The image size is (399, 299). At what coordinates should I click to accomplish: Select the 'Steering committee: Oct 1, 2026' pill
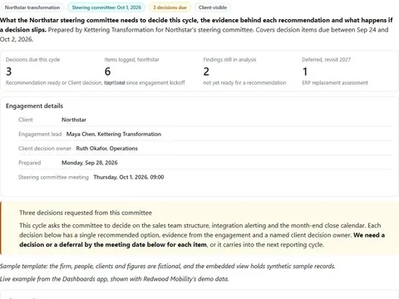click(106, 7)
